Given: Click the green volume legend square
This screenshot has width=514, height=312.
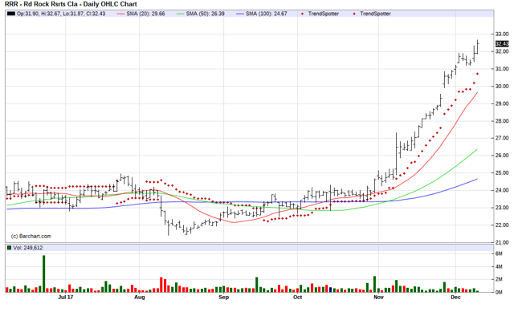Looking at the screenshot, I should (9, 248).
